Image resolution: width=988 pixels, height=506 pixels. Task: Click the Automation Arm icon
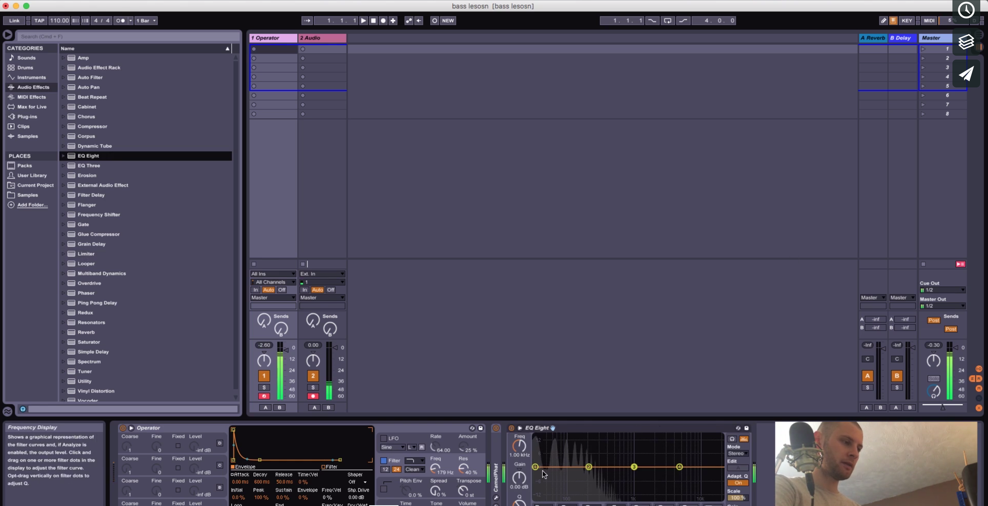tap(409, 21)
